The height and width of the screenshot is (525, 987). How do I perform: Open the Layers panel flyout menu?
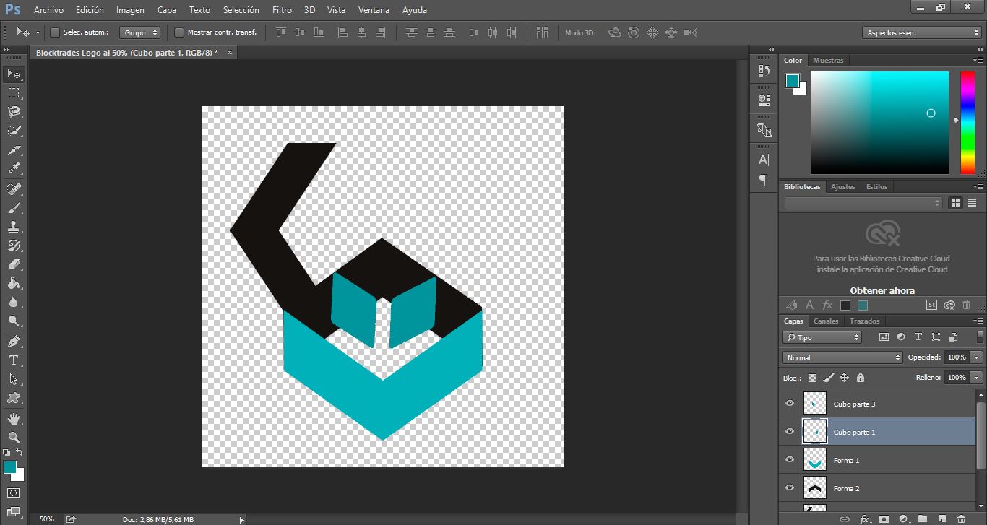[979, 321]
